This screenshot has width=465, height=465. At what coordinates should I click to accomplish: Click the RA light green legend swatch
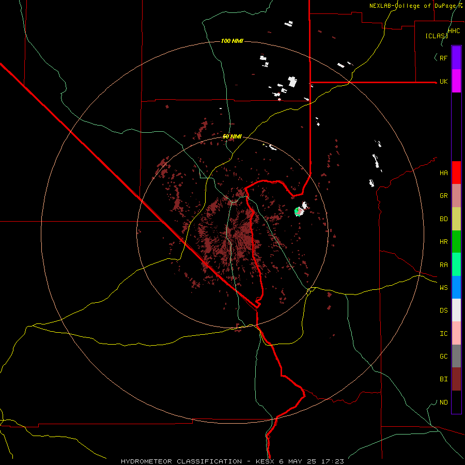point(456,265)
